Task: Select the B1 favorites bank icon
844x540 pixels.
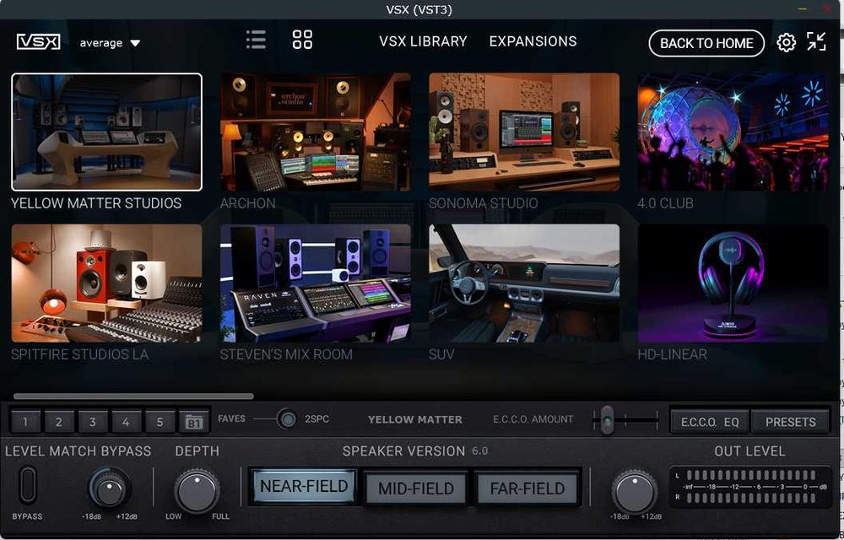Action: (193, 422)
